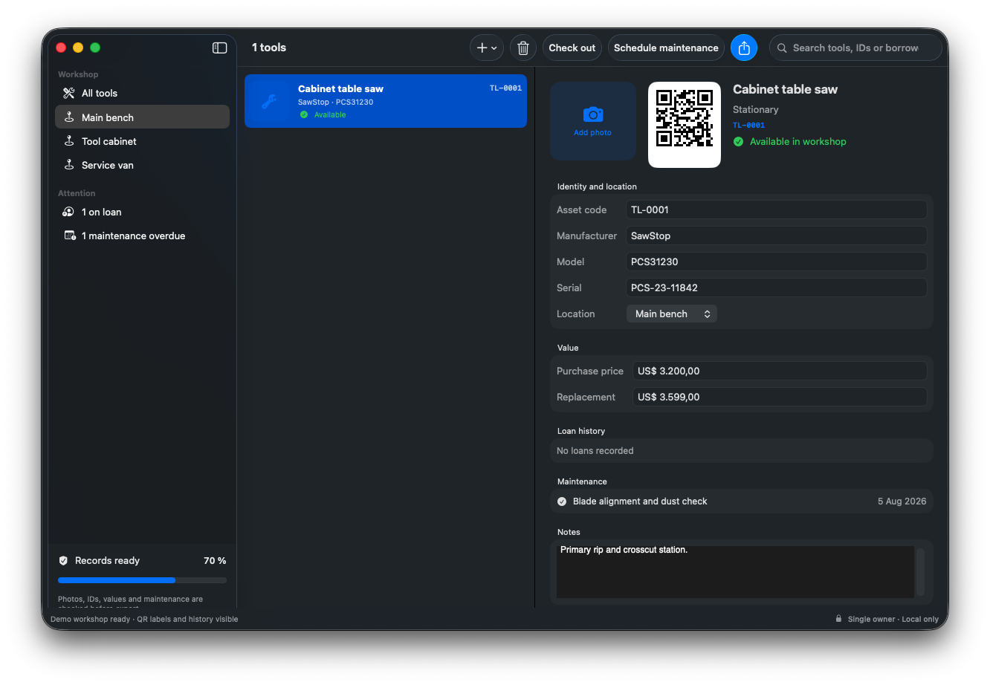Viewport: 990px width, 685px height.
Task: Click the Records ready progress bar
Action: [142, 580]
